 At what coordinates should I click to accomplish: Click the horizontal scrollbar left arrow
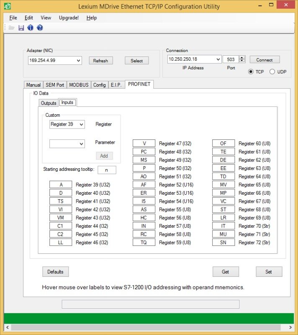[8, 327]
